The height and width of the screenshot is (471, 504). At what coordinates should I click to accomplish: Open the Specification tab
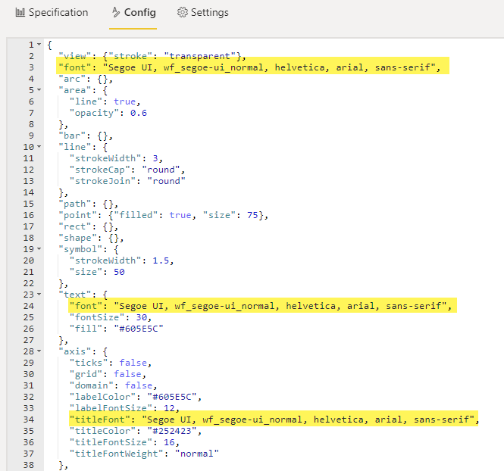[52, 13]
